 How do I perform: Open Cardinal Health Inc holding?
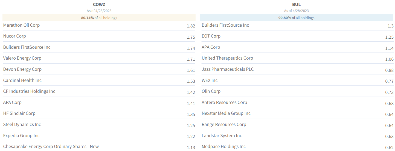pos(22,80)
